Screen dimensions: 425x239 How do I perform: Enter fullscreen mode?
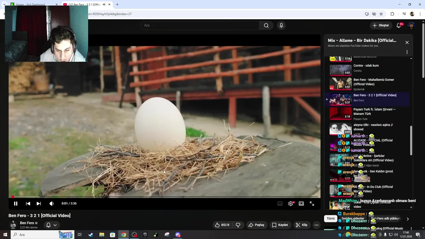312,203
